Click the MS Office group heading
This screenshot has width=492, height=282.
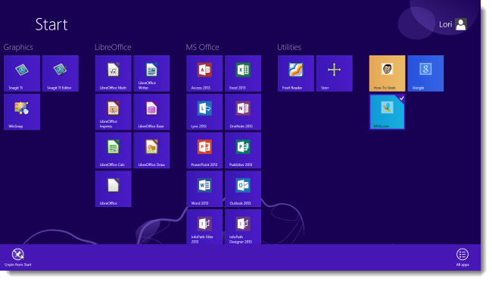click(202, 47)
